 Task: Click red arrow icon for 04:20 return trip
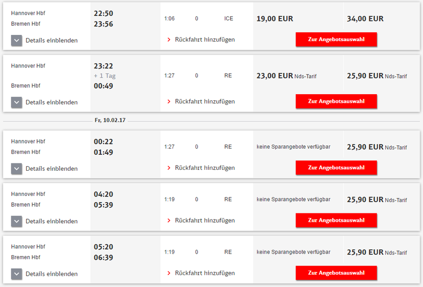point(169,221)
